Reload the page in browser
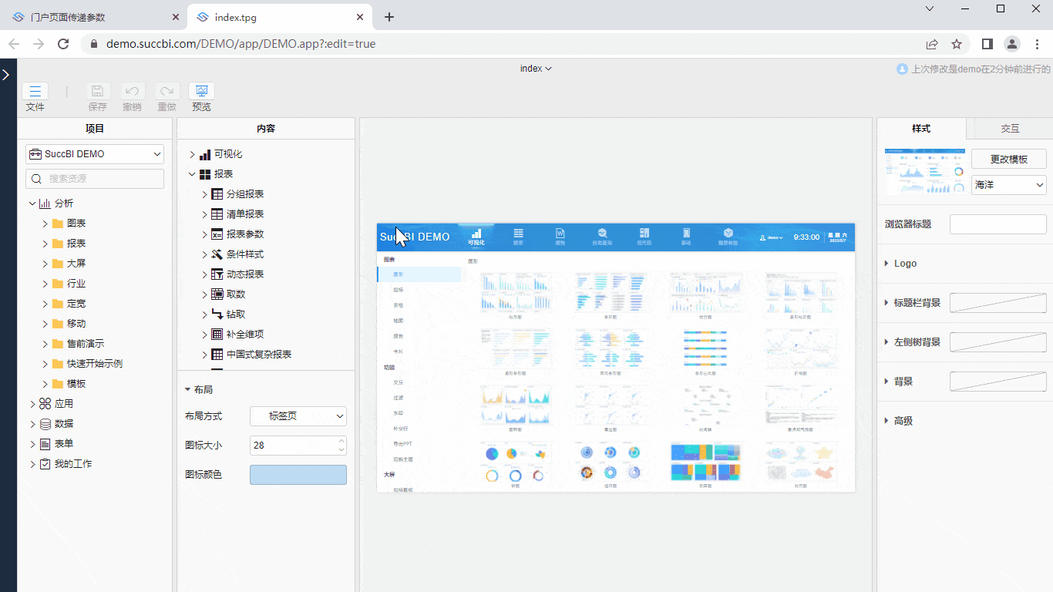 (63, 44)
